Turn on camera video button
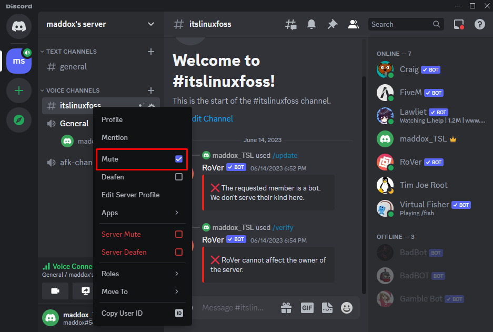Viewport: 493px width, 332px height. pos(55,291)
